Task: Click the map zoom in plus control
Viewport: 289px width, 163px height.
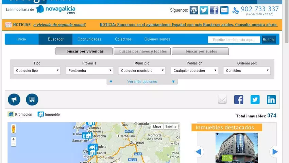Action: (x=14, y=139)
